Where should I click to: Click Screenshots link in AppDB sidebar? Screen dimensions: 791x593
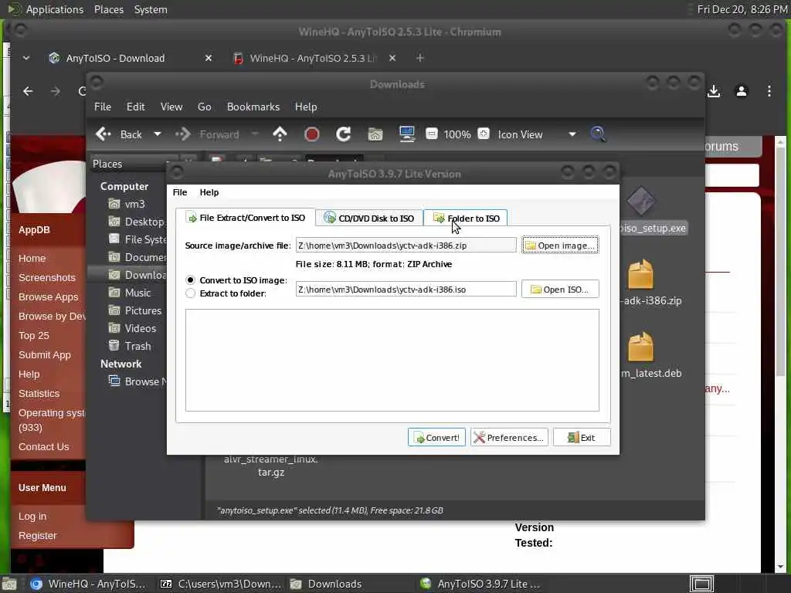click(47, 277)
